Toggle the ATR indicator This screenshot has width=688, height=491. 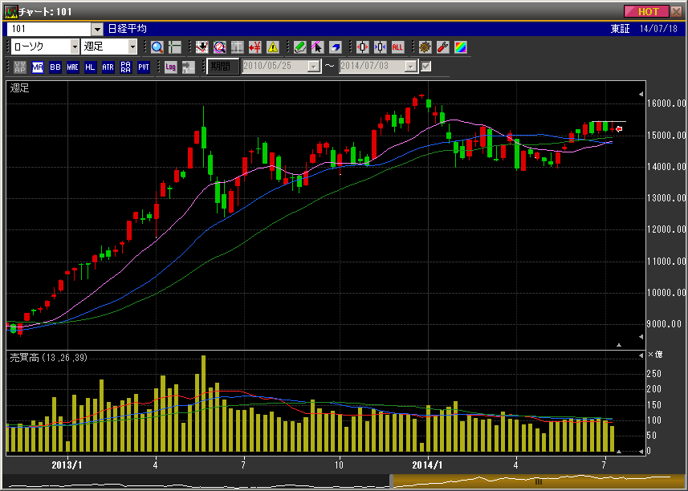click(108, 67)
